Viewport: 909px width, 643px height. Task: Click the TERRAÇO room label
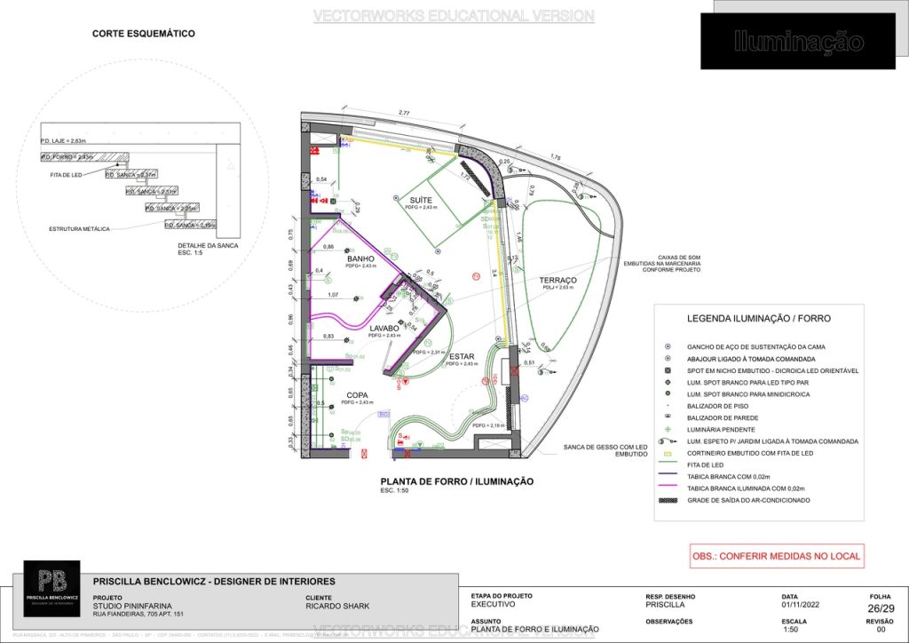[557, 280]
